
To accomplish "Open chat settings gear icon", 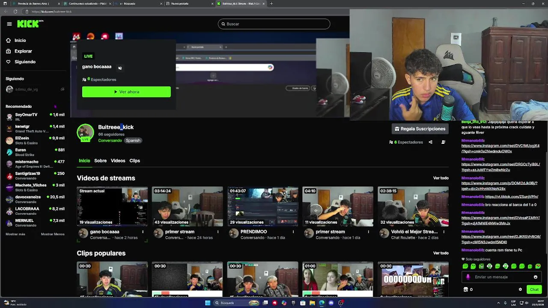I will pyautogui.click(x=521, y=290).
